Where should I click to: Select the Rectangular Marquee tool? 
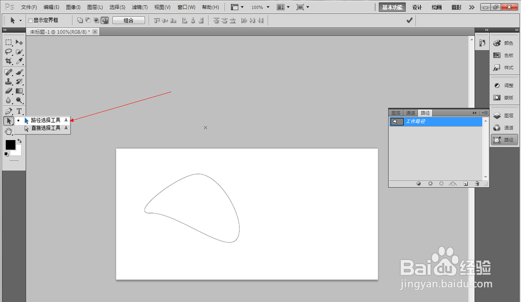point(9,42)
